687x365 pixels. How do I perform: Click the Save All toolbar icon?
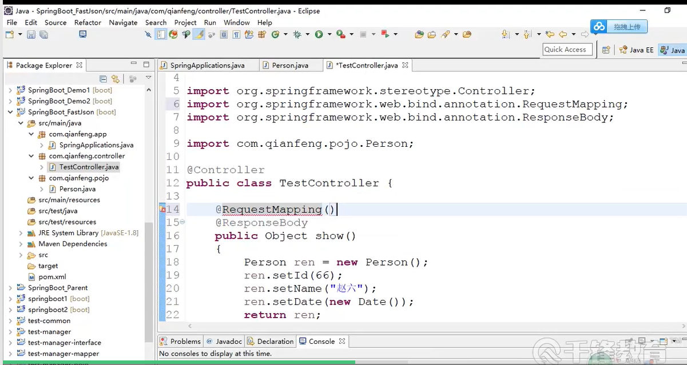coord(43,34)
